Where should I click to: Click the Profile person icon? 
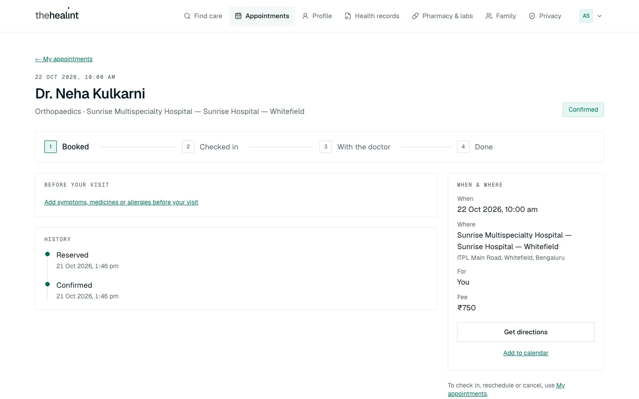[305, 16]
